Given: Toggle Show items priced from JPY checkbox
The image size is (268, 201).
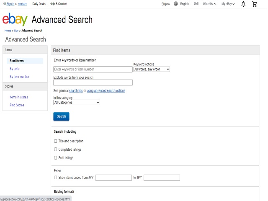Looking at the screenshot, I should pyautogui.click(x=56, y=178).
